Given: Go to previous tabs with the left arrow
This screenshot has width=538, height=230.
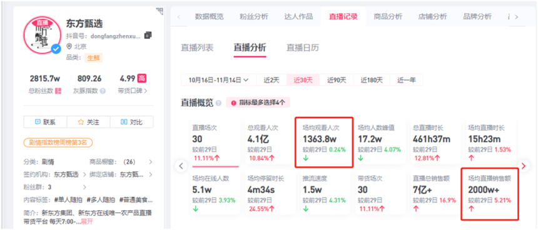Looking at the screenshot, I should [179, 16].
